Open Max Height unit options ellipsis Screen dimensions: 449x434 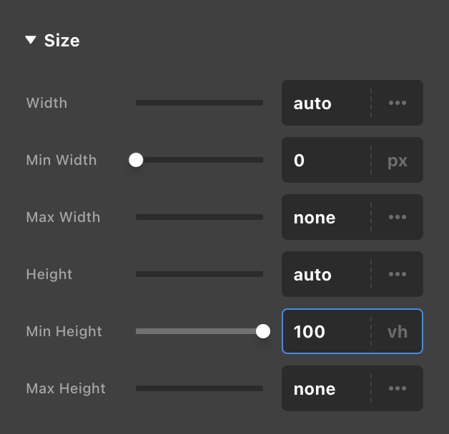tap(397, 388)
